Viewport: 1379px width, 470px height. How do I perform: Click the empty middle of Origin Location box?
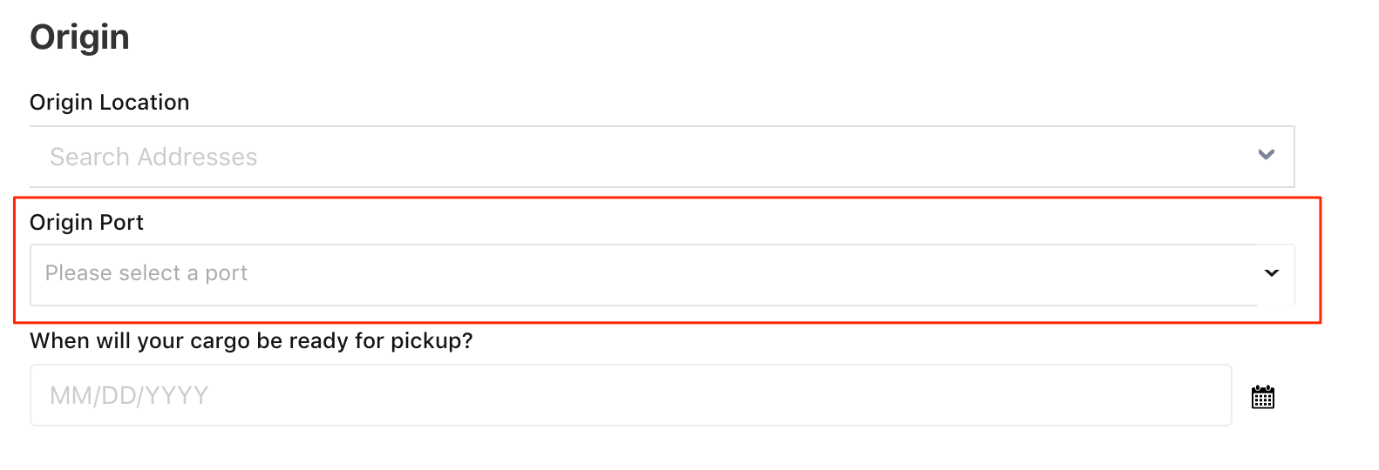[x=750, y=157]
